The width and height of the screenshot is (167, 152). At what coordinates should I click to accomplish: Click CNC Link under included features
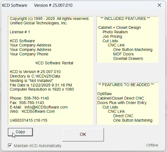click(x=116, y=45)
